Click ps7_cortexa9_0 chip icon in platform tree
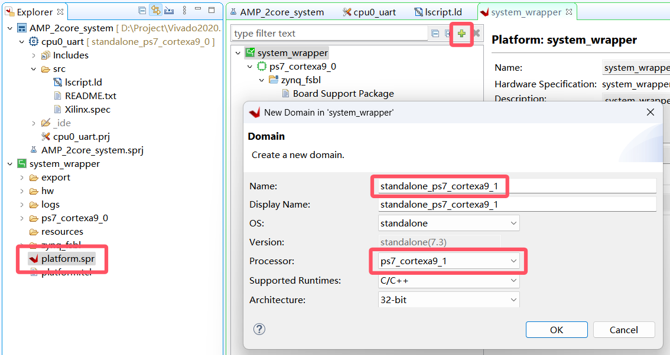This screenshot has width=670, height=355. [x=262, y=67]
